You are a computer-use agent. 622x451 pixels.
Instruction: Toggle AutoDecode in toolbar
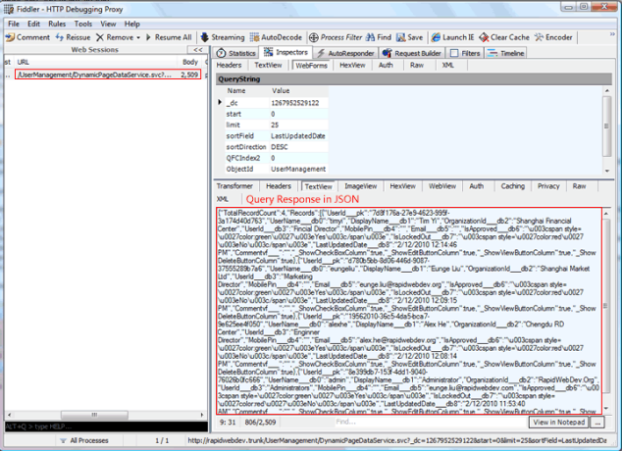pyautogui.click(x=276, y=37)
